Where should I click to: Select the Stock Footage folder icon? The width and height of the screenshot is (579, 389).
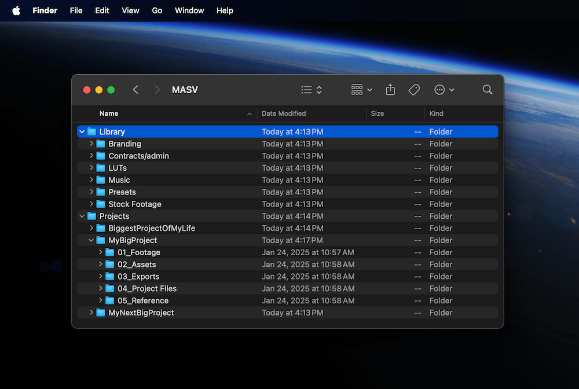[101, 204]
